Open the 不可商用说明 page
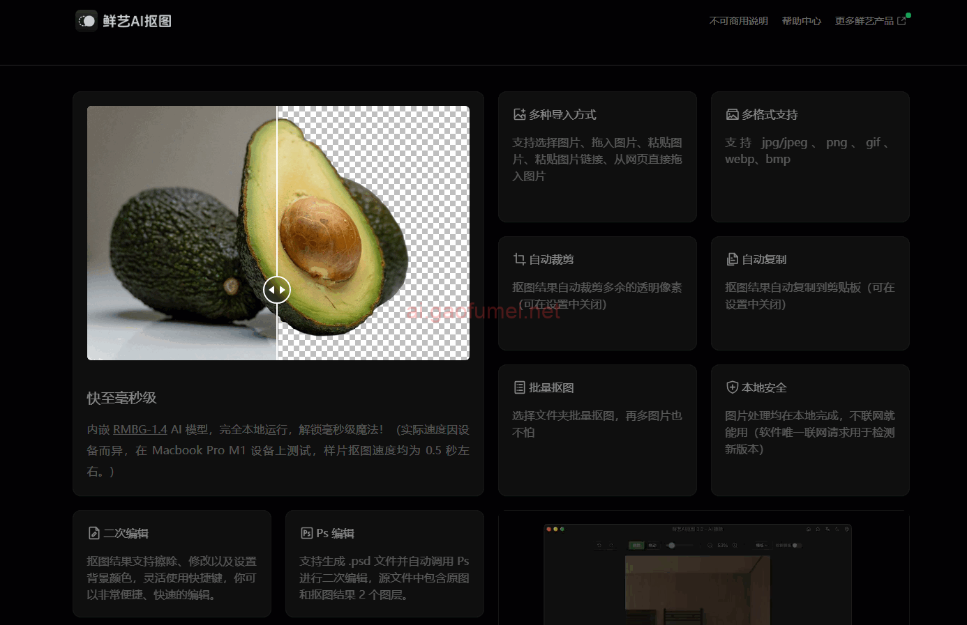The height and width of the screenshot is (625, 967). click(x=738, y=21)
